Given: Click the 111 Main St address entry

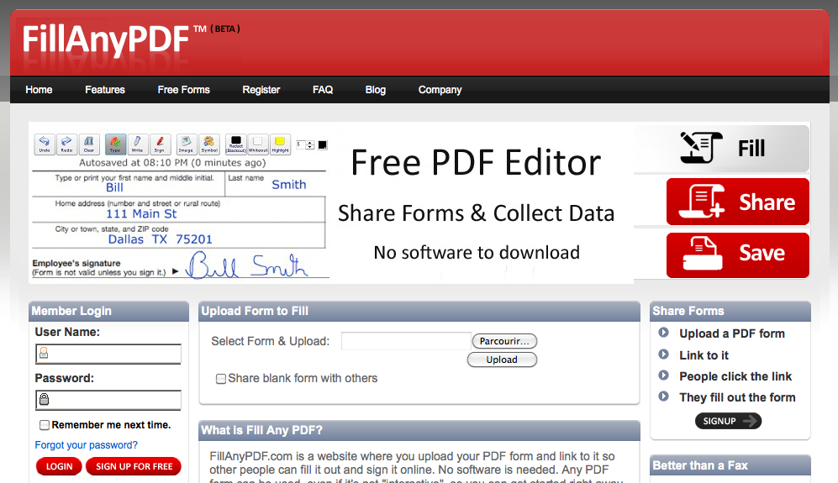Looking at the screenshot, I should [x=141, y=213].
